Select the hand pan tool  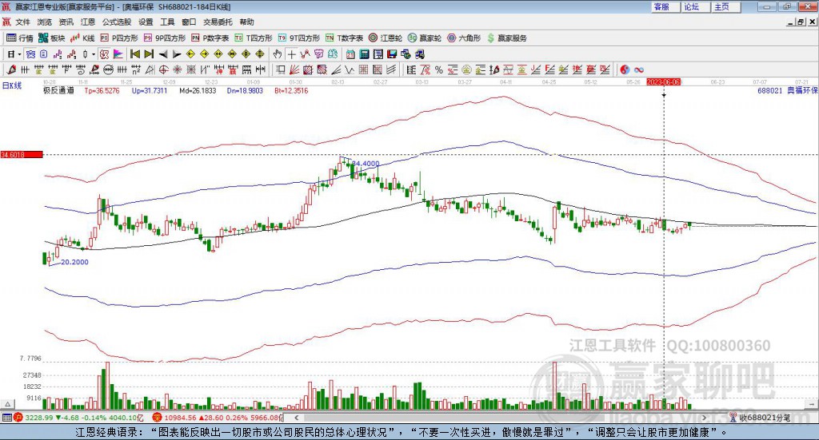277,54
